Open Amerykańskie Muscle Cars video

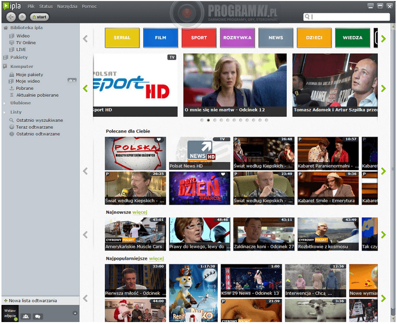coord(135,234)
